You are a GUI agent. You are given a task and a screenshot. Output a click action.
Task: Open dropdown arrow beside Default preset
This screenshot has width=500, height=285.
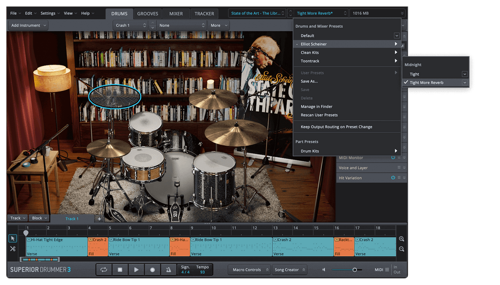click(x=396, y=36)
